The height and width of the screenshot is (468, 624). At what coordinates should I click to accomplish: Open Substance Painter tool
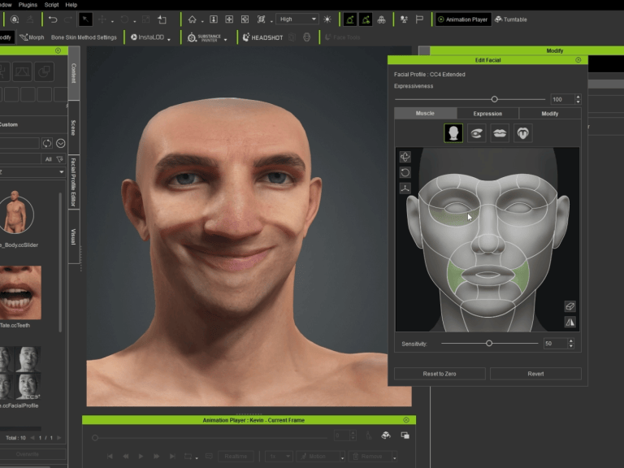[x=204, y=37]
